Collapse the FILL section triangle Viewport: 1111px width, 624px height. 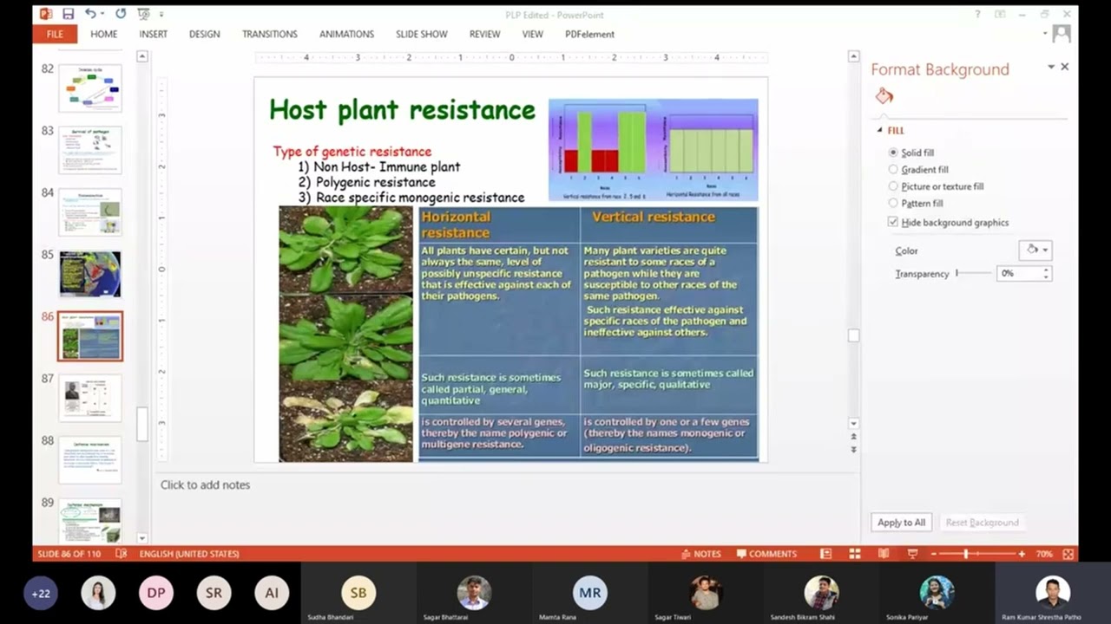click(x=879, y=130)
